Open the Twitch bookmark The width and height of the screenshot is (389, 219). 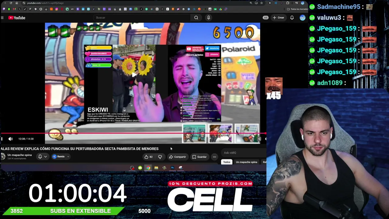click(x=4, y=9)
